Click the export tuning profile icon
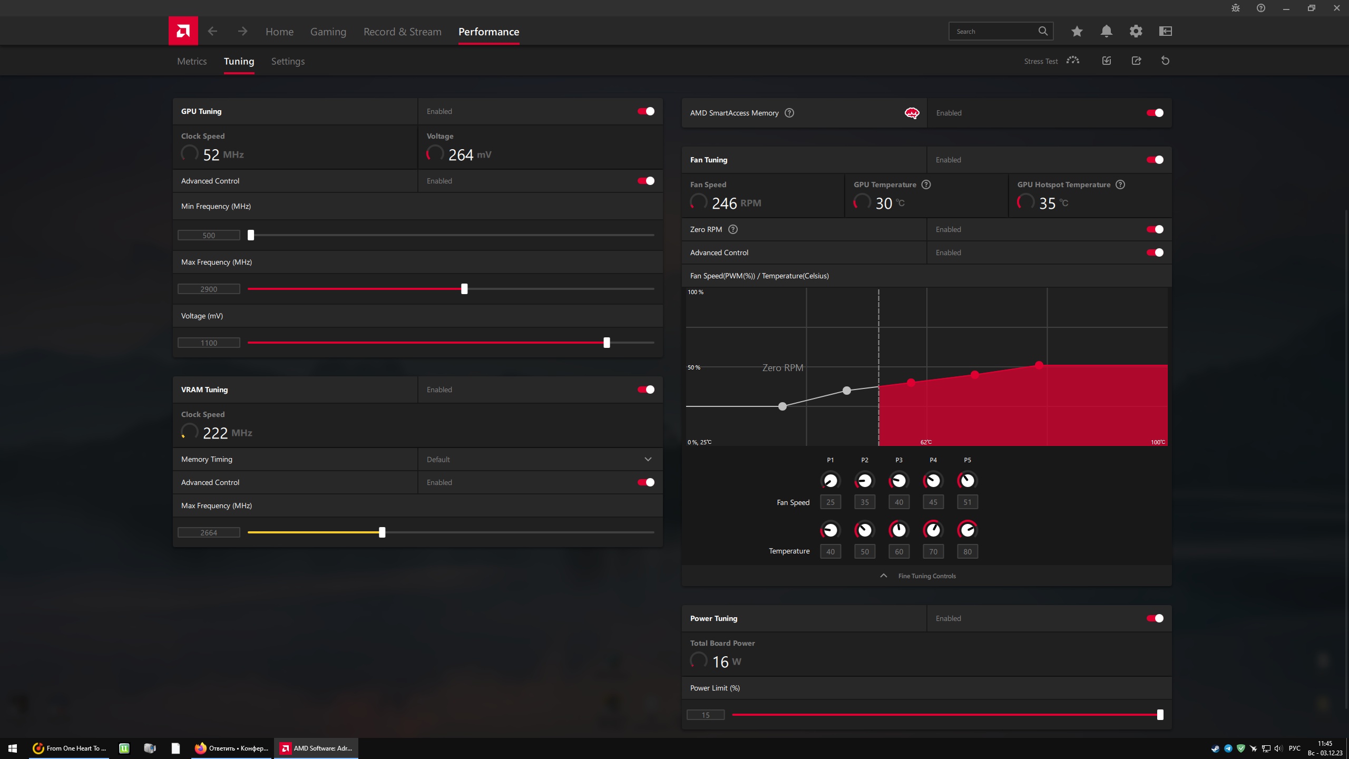 tap(1136, 61)
